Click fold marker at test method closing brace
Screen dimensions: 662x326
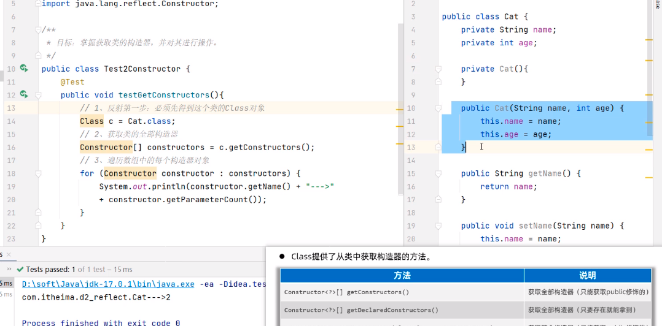39,226
